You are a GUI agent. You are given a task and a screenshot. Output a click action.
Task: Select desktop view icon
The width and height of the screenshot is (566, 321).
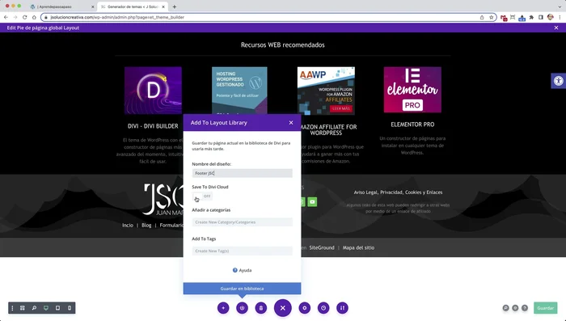tap(46, 308)
